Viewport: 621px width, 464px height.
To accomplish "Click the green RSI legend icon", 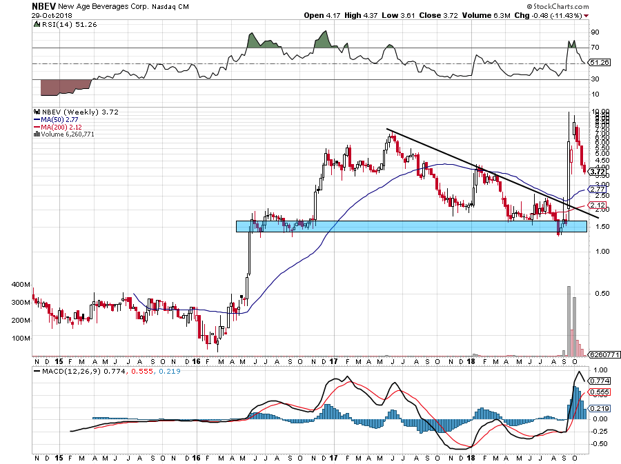I will click(x=37, y=24).
